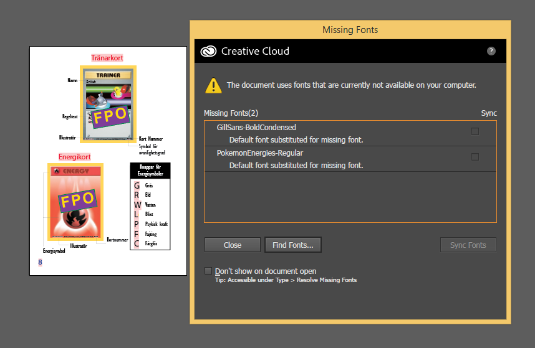Select the PokemonEnergies-Regular font row

coord(350,159)
